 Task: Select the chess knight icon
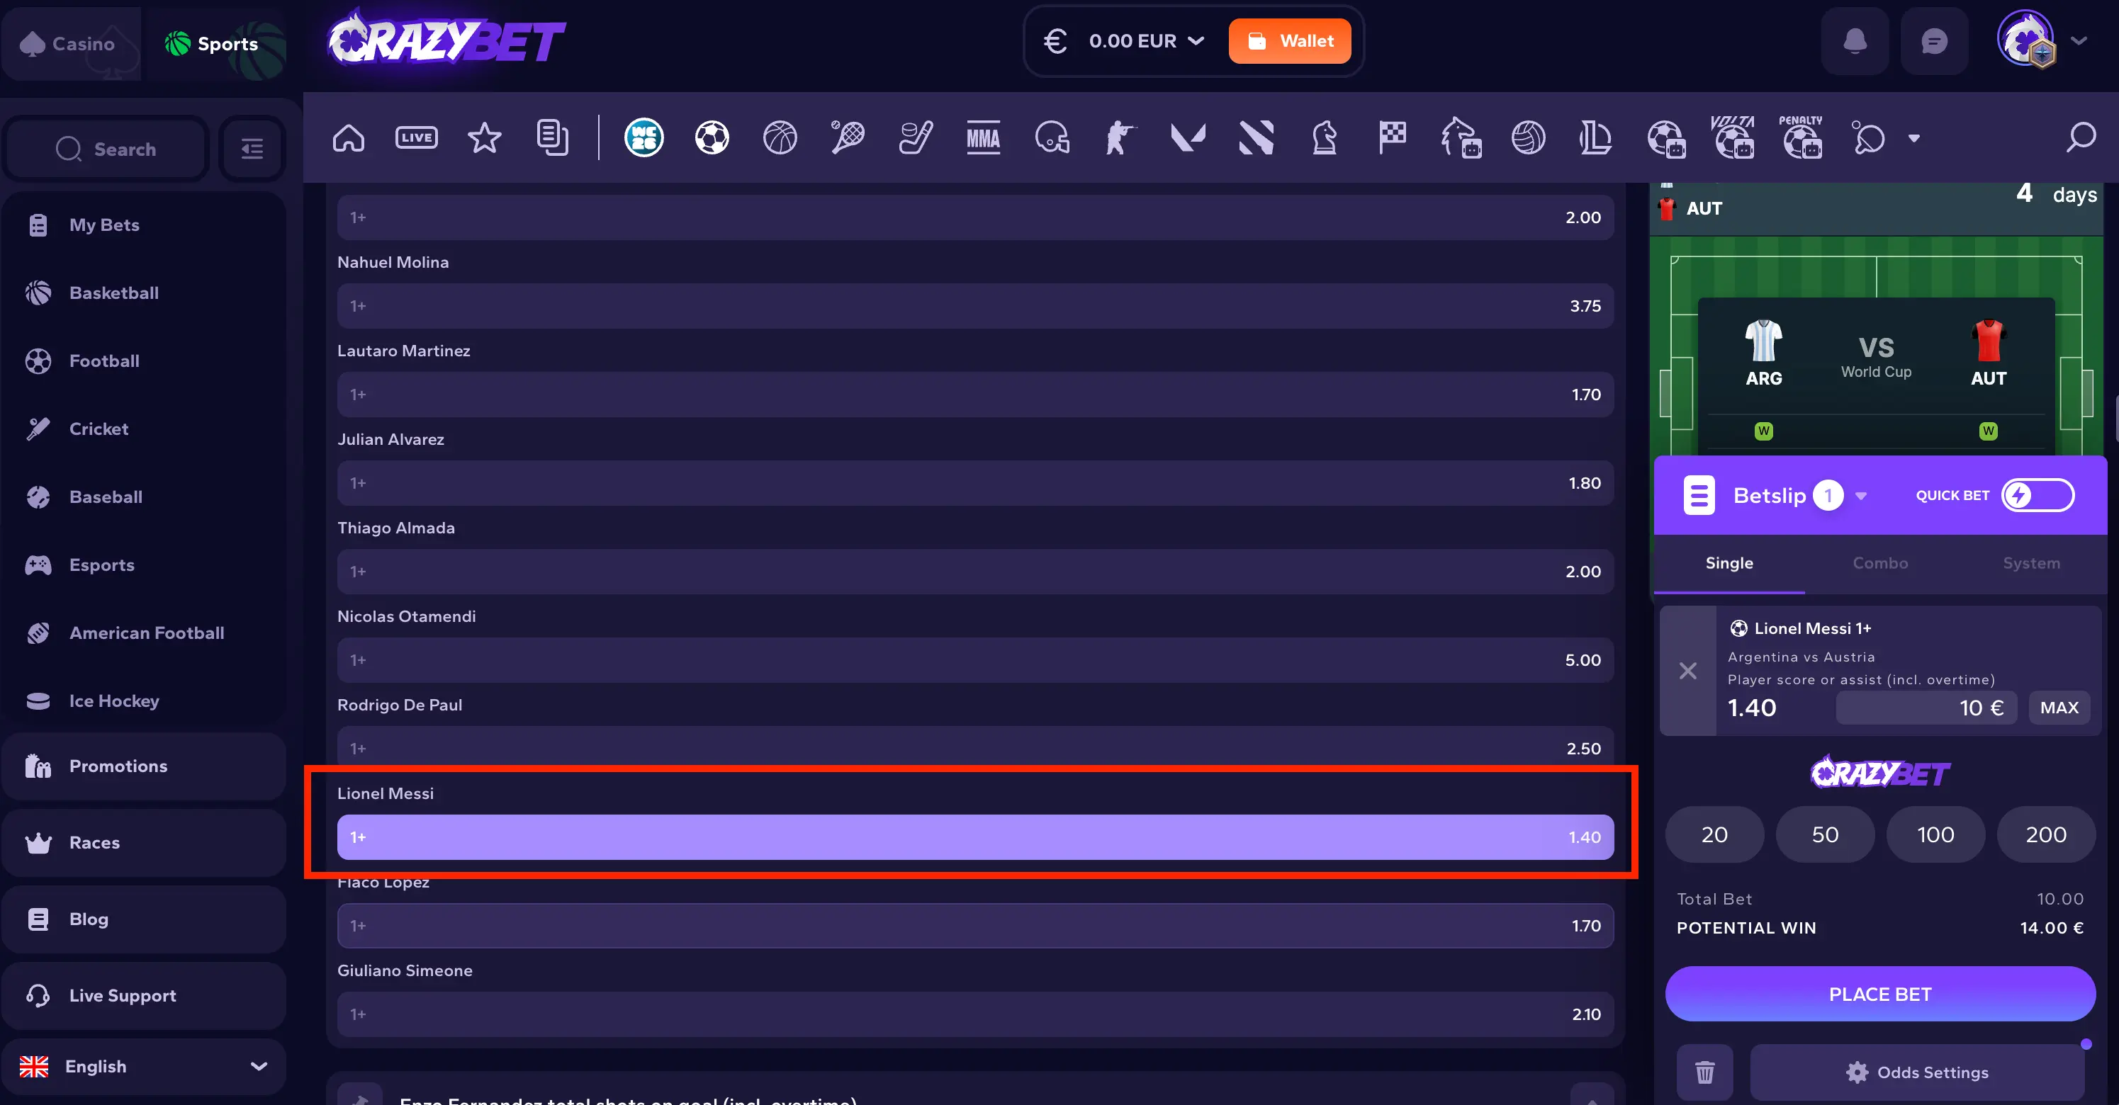click(x=1325, y=137)
